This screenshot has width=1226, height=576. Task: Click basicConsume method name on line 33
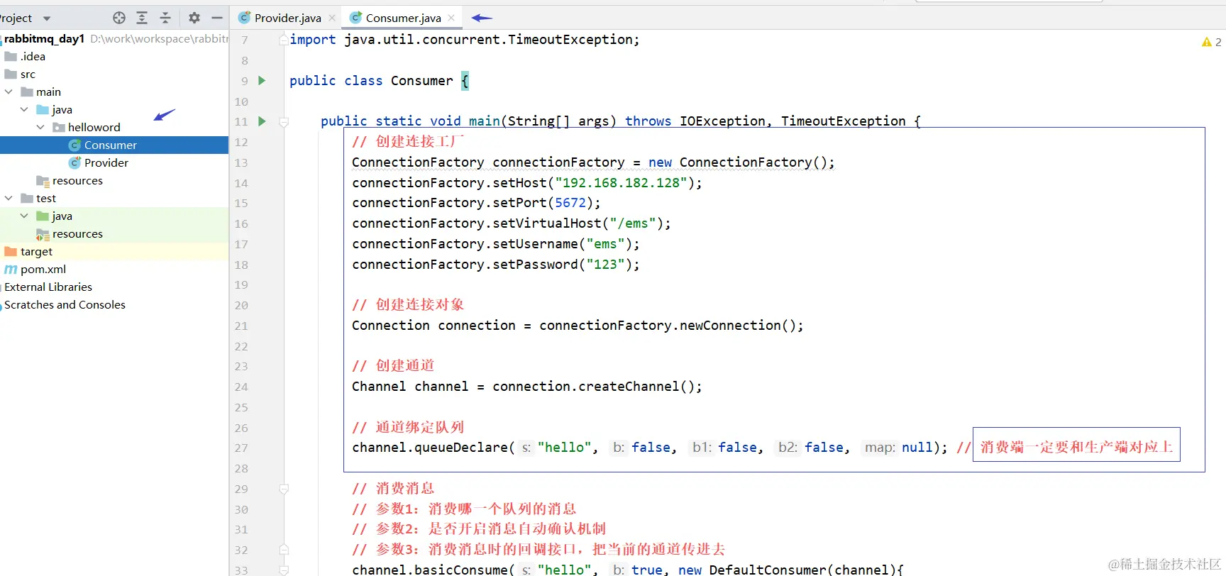[x=461, y=570]
